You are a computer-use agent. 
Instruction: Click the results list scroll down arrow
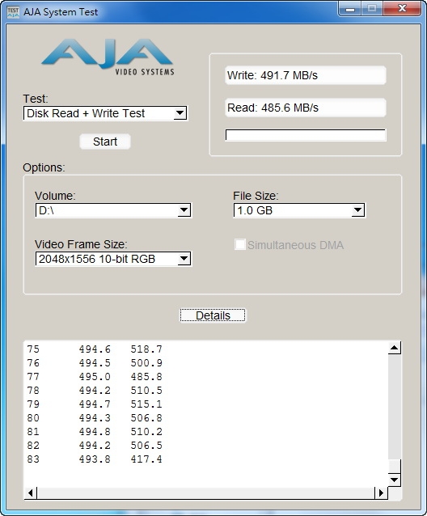click(x=394, y=480)
